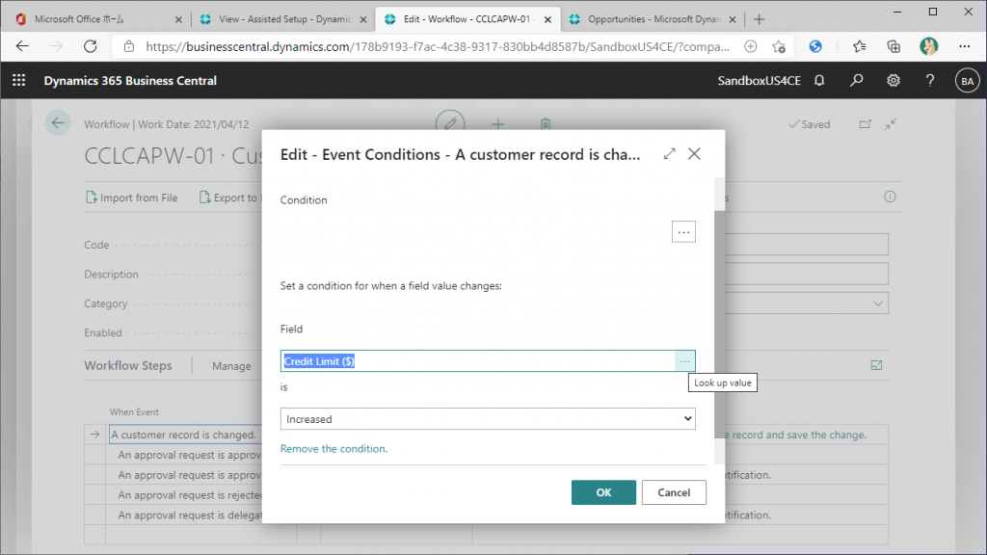Open the Business Central search magnifier
Image resolution: width=987 pixels, height=555 pixels.
click(856, 81)
